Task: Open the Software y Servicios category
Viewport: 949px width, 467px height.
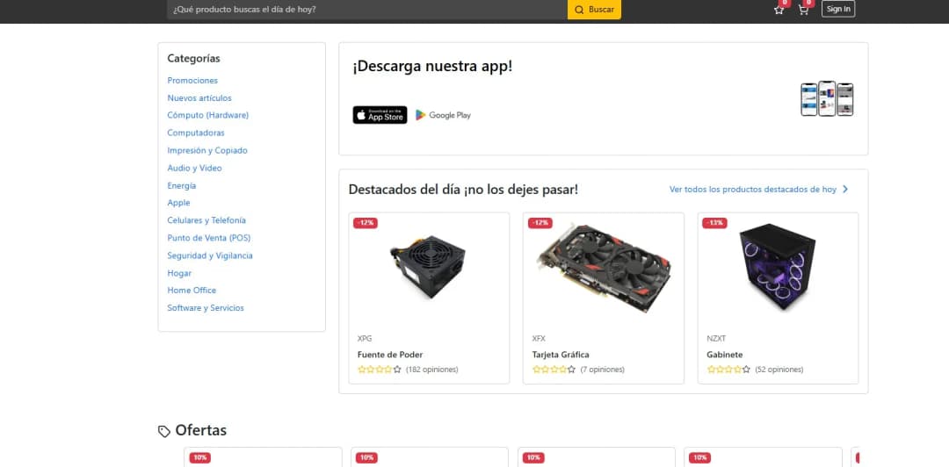Action: 205,308
